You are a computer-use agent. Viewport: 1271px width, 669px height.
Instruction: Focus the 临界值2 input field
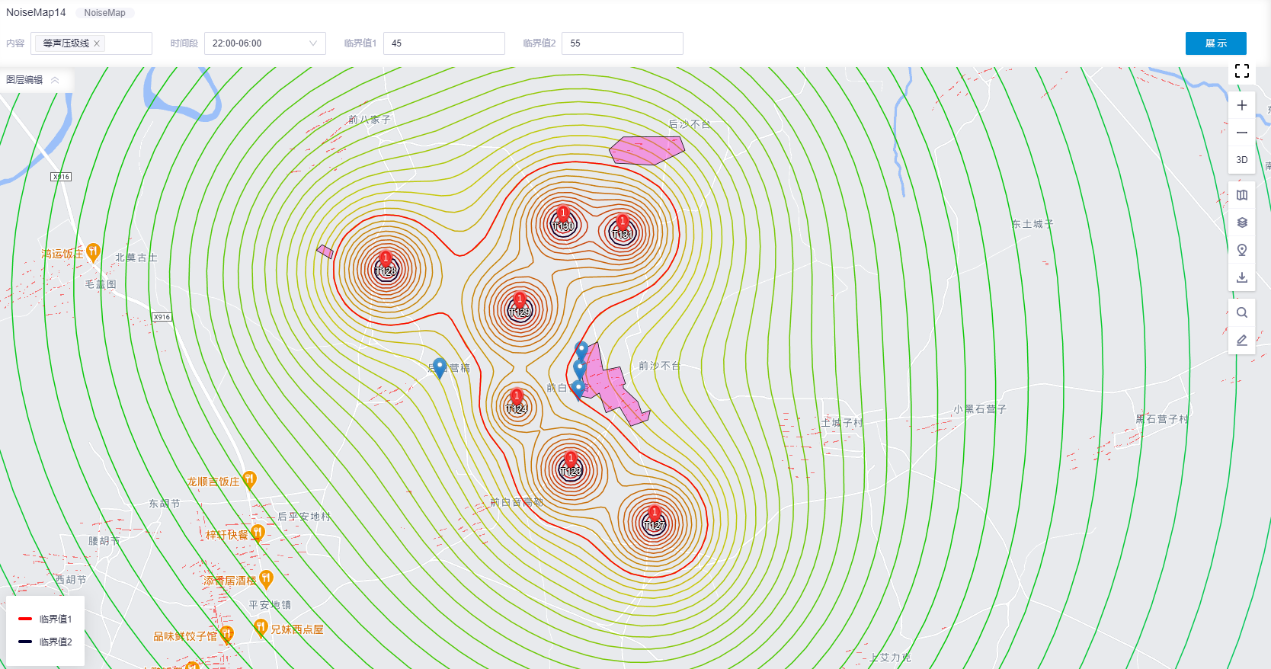623,43
